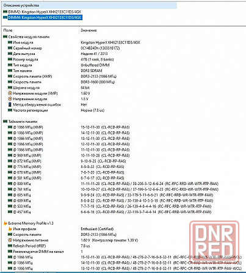Click voltage icon next to Напряжение модуля (XMP)
The height and width of the screenshot is (273, 246).
pos(10,93)
